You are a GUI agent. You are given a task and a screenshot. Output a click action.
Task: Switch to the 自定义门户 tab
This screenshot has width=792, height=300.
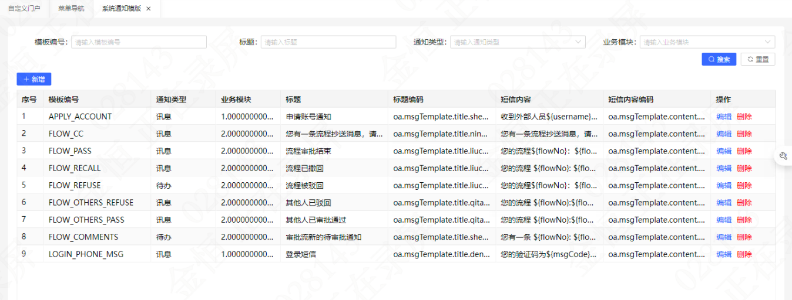[x=24, y=9]
